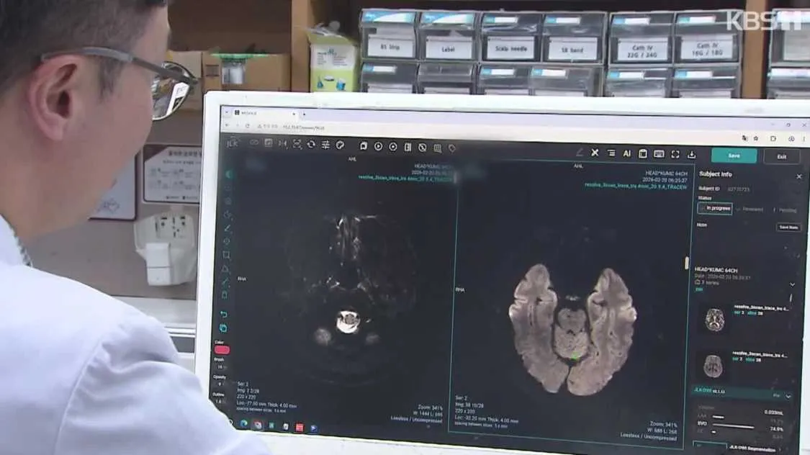The width and height of the screenshot is (810, 455).
Task: Click the white X icon in the toolbar
Action: (x=595, y=153)
